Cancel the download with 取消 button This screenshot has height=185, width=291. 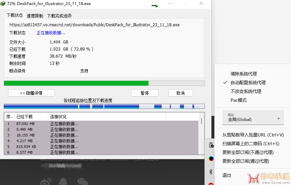(180, 93)
